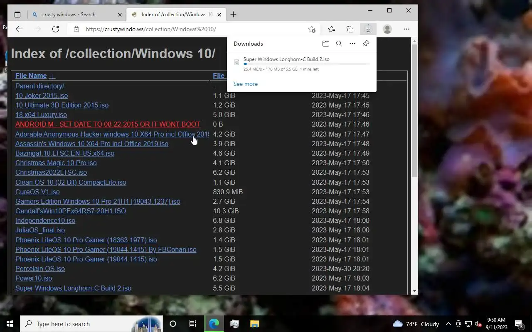Download Phoenix LiteOS (19044.1415) By FBConan.iso
Image resolution: width=532 pixels, height=332 pixels.
tap(106, 249)
